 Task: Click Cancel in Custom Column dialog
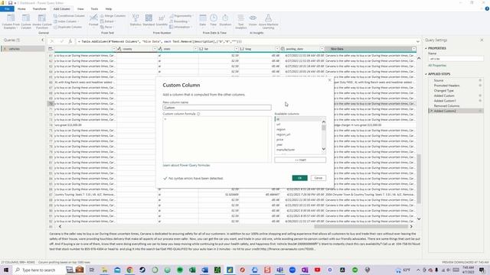[318, 178]
